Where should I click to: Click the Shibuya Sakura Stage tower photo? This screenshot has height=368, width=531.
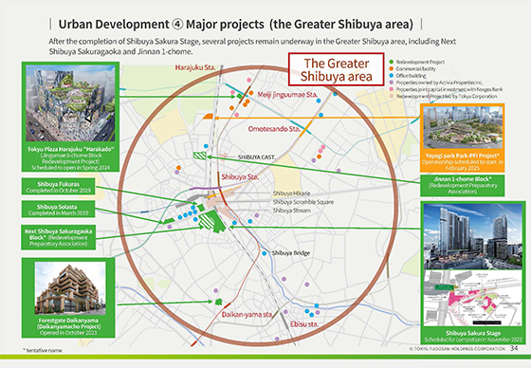pyautogui.click(x=473, y=236)
